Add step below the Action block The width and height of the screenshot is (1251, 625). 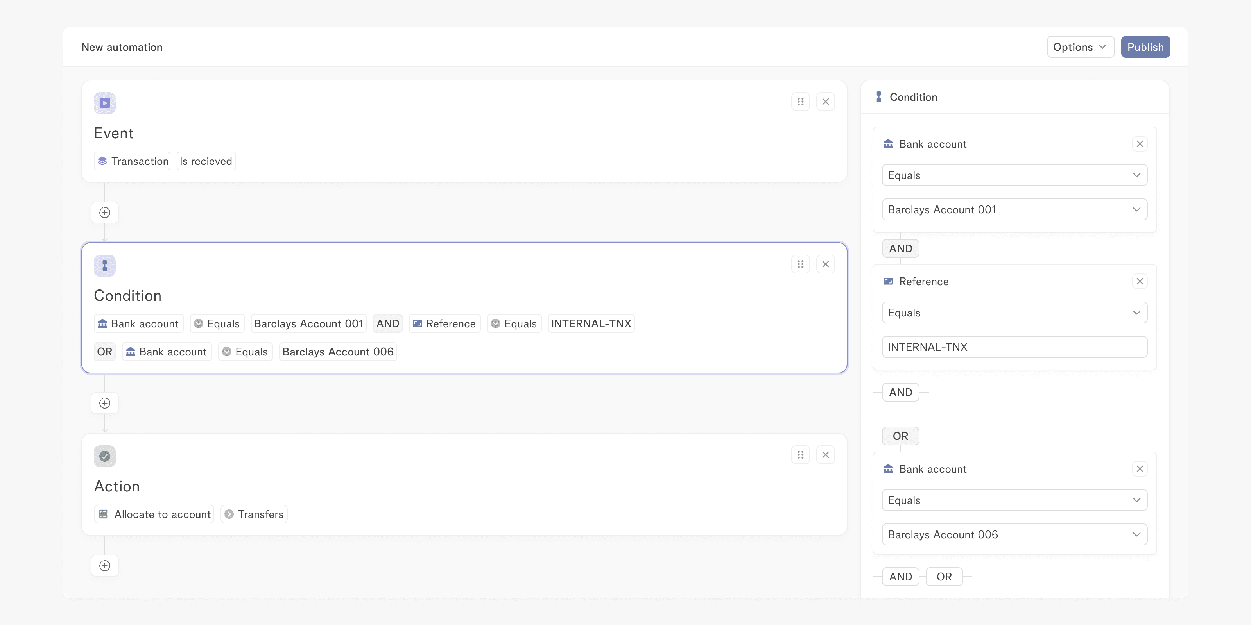pos(104,565)
